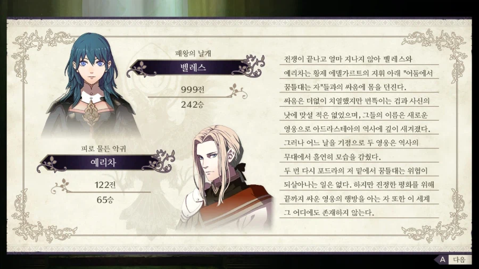Image resolution: width=479 pixels, height=269 pixels.
Task: Click the 패왕의 날개 title text
Action: click(193, 54)
